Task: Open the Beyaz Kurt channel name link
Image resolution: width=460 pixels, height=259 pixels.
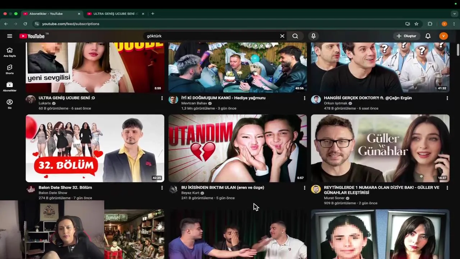Action: coord(190,193)
